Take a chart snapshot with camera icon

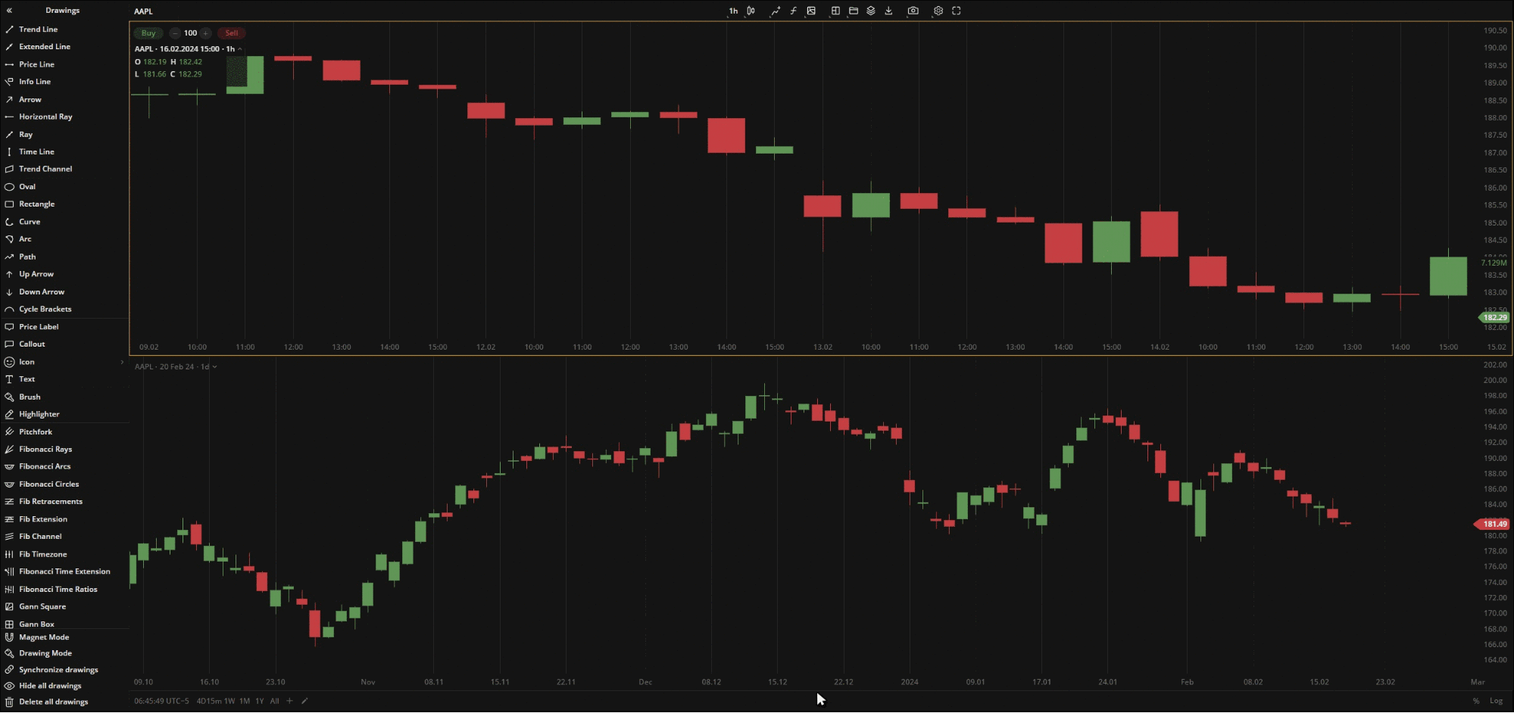(x=913, y=11)
